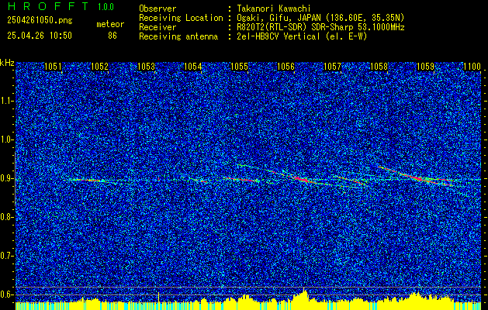Click the Receiving Location label
Viewport: 488px width, 310px height.
point(181,18)
